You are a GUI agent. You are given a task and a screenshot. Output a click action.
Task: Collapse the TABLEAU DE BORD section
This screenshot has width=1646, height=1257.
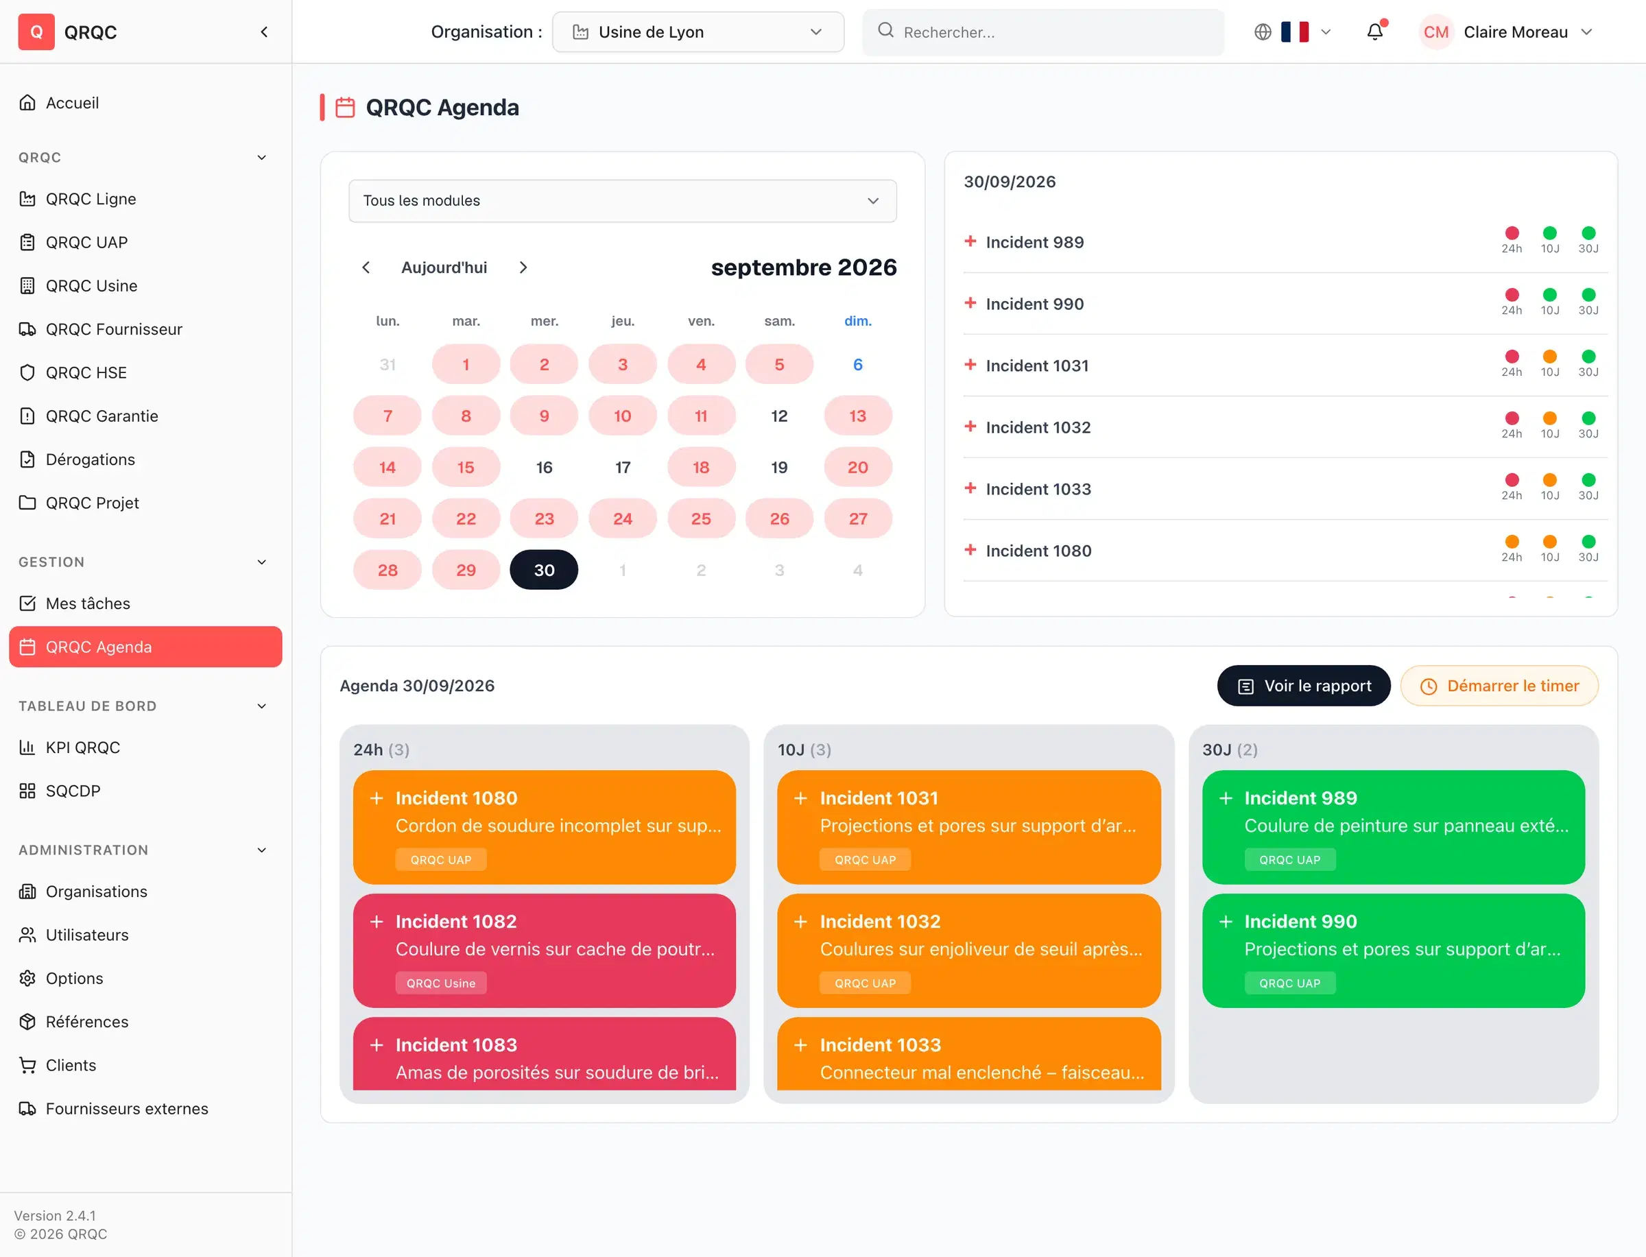tap(262, 706)
